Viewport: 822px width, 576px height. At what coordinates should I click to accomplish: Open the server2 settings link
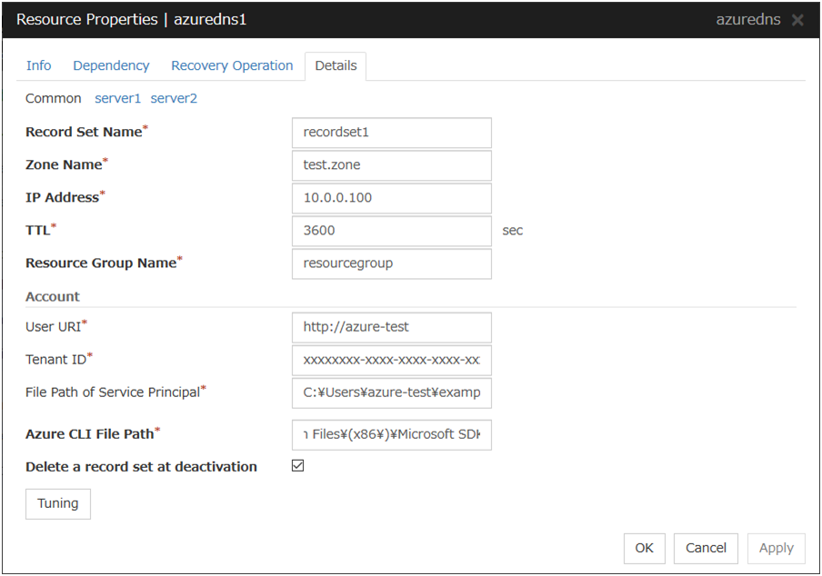[x=174, y=98]
